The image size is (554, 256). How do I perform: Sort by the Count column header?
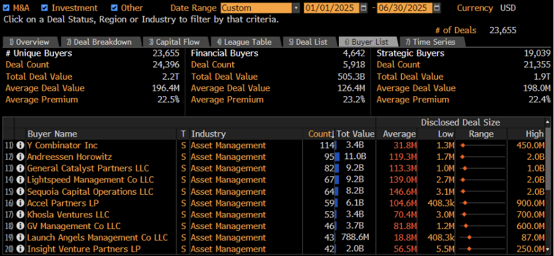pyautogui.click(x=321, y=134)
